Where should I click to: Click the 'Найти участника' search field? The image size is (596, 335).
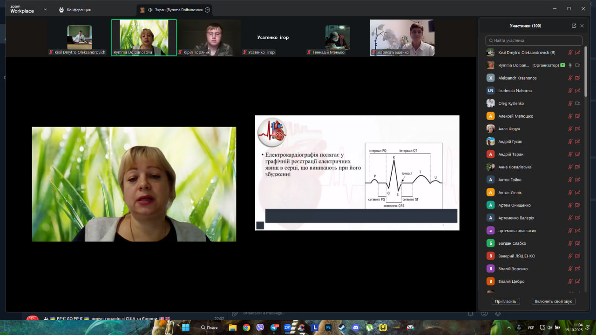click(x=534, y=40)
